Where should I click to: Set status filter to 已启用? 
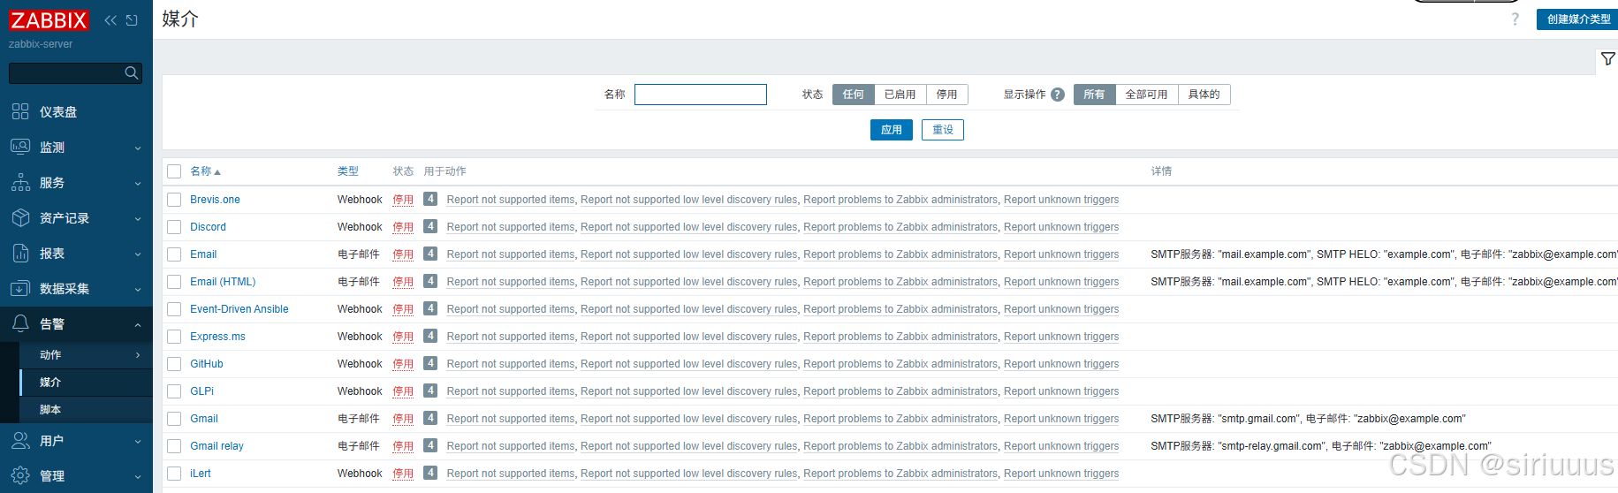[x=900, y=95]
